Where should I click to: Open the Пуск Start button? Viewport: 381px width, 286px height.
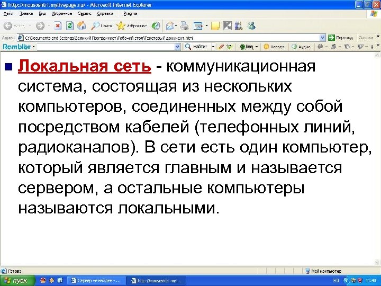click(x=17, y=281)
